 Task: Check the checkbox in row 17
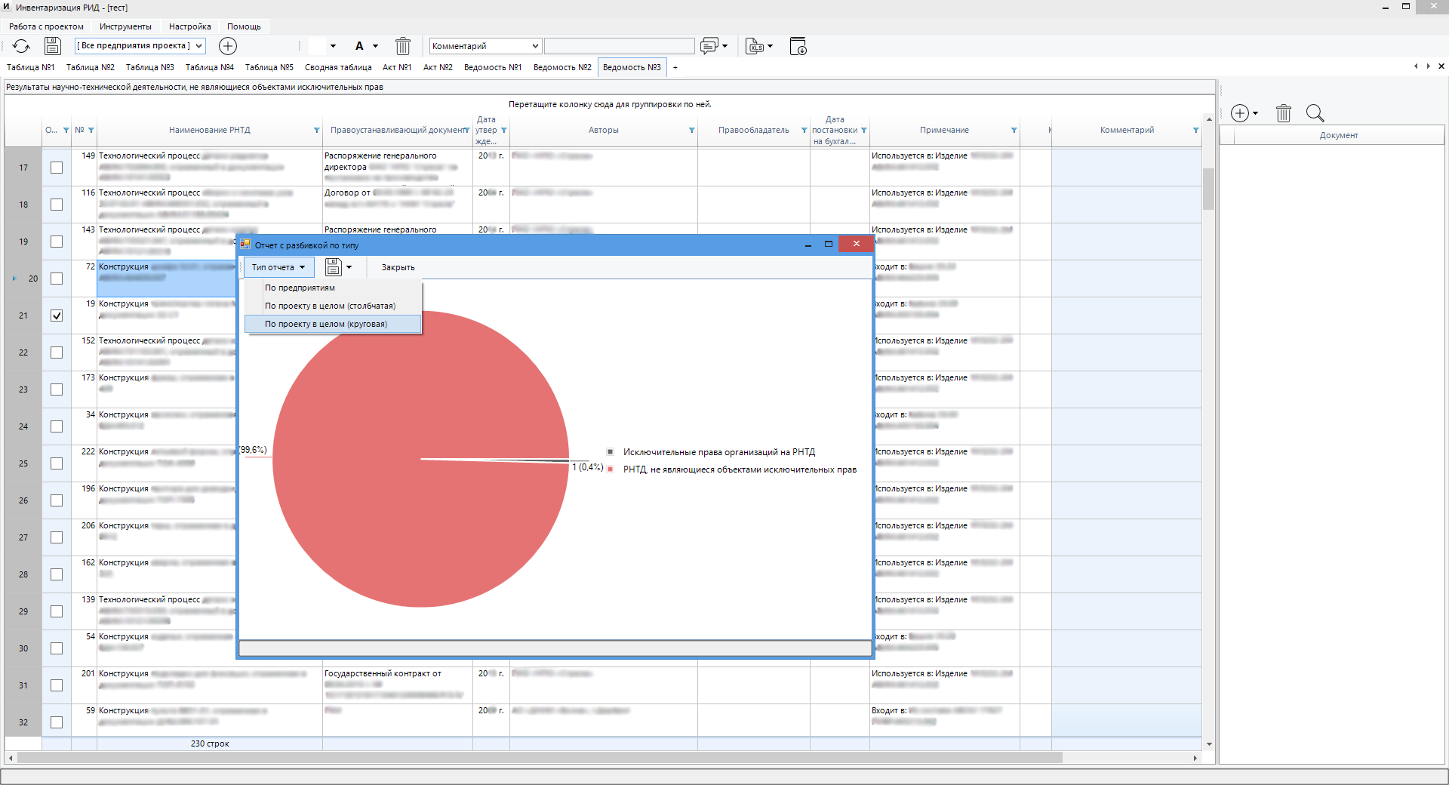tap(57, 168)
